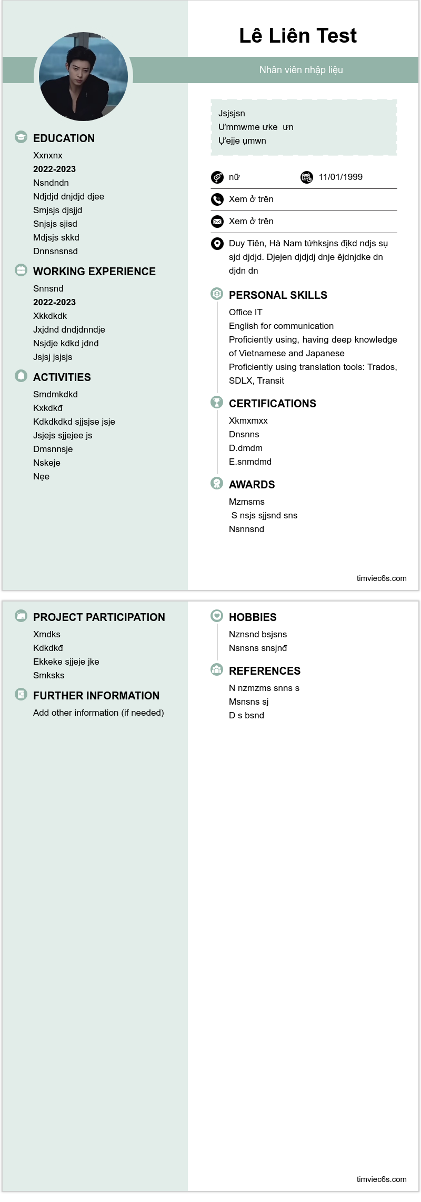421x1202 pixels.
Task: Click the phone contact icon
Action: (217, 199)
